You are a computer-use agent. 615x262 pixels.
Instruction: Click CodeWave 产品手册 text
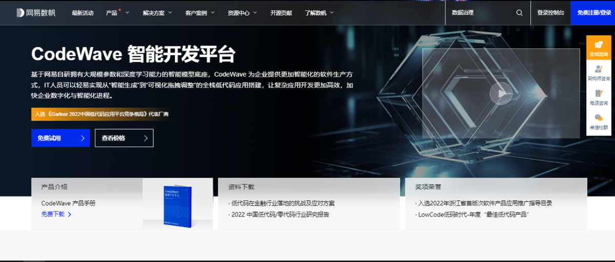pyautogui.click(x=68, y=203)
